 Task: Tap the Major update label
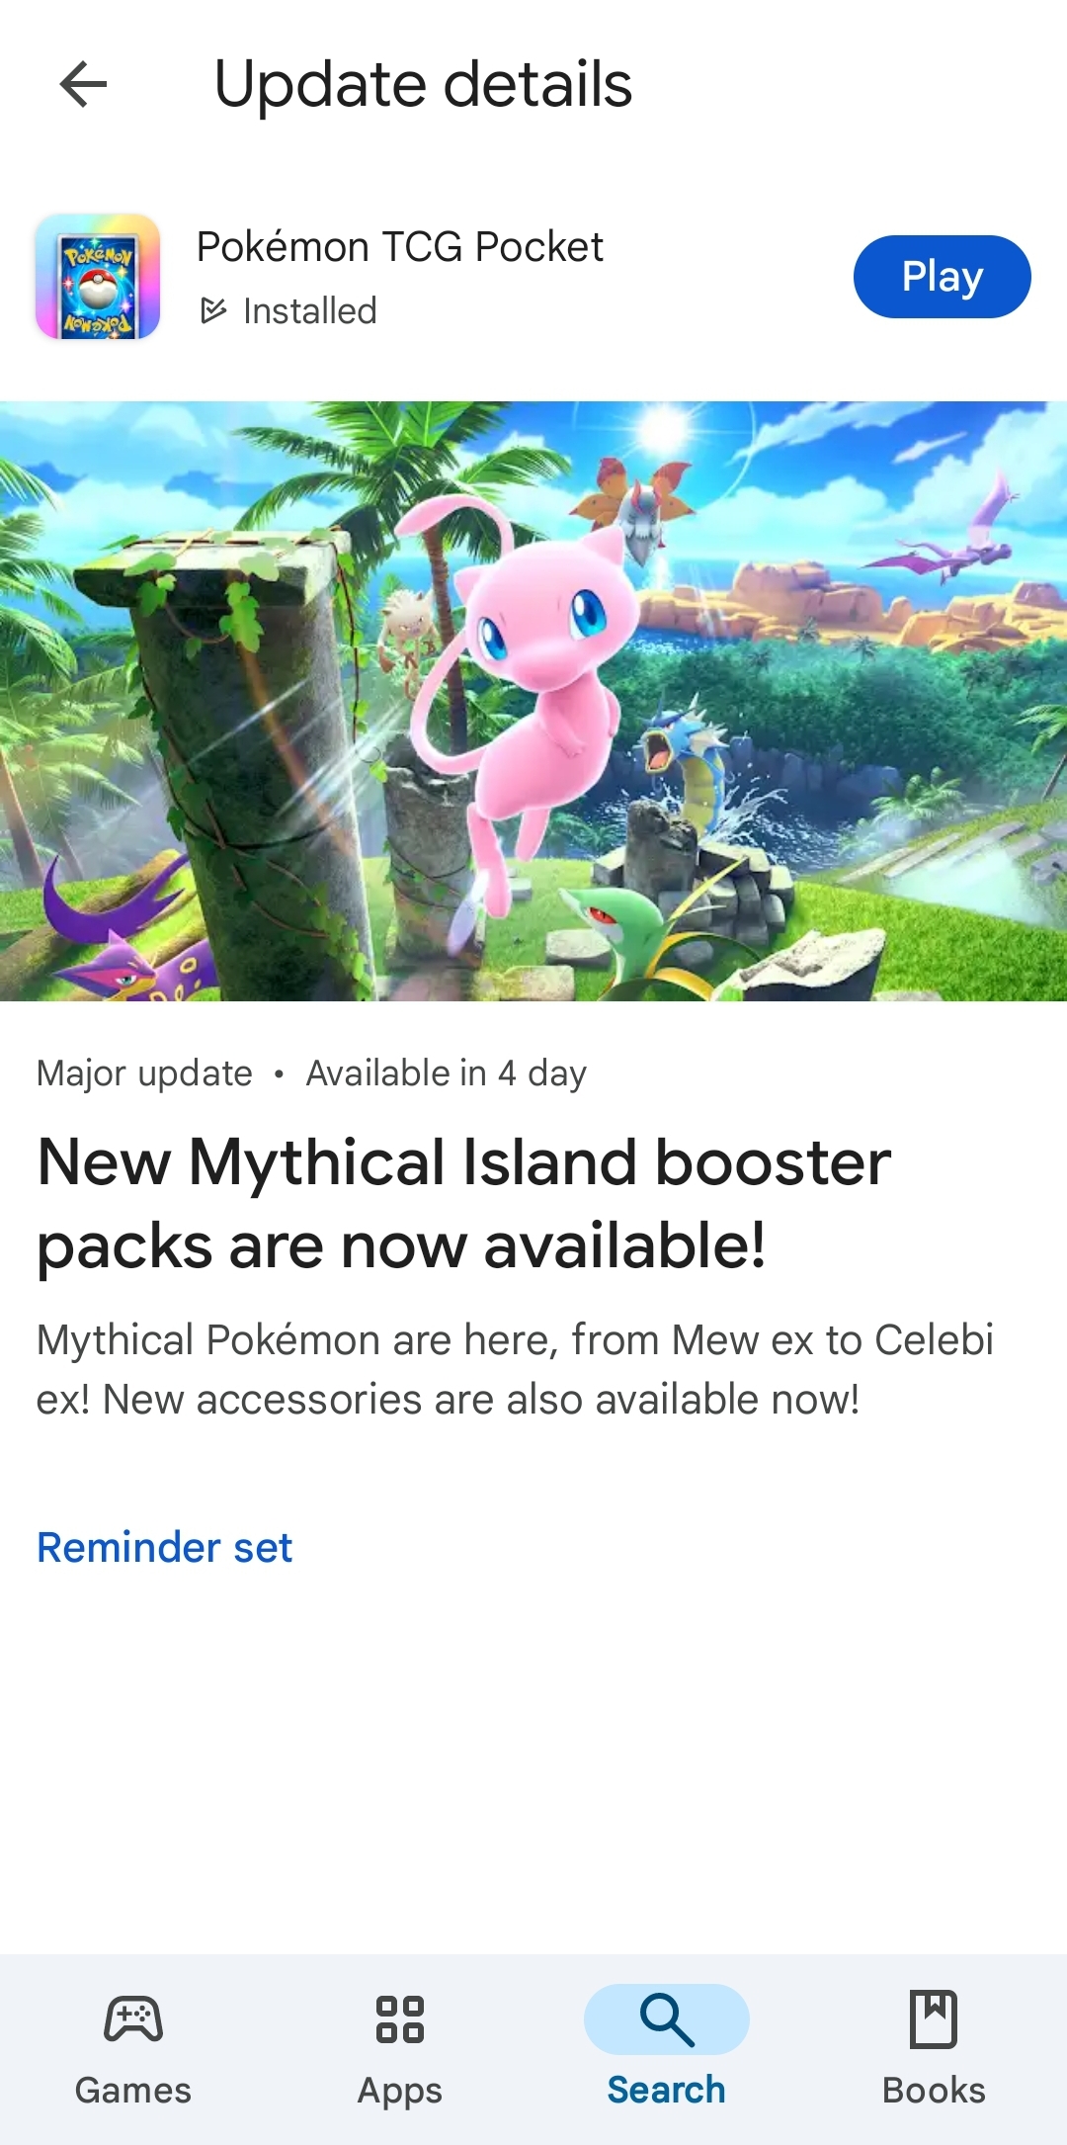click(x=144, y=1072)
